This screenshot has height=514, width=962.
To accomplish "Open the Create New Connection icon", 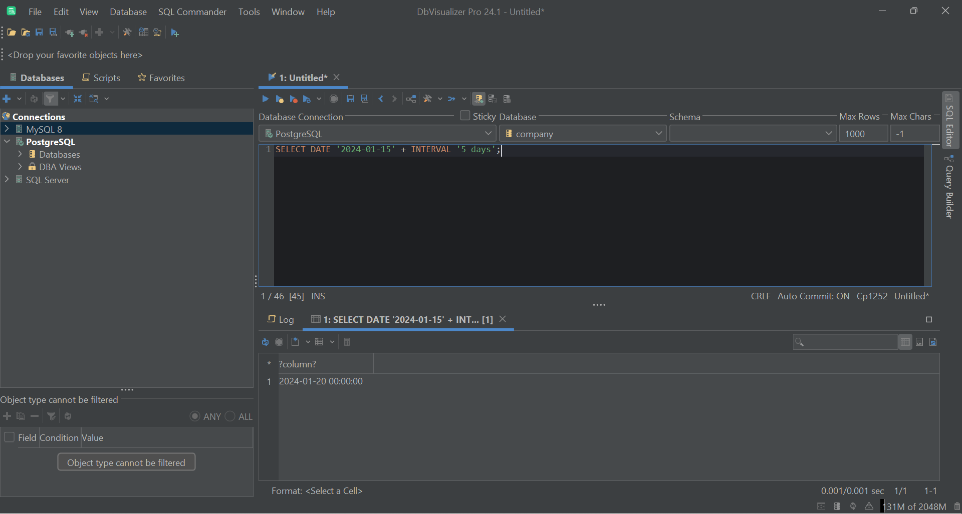I will tap(70, 32).
